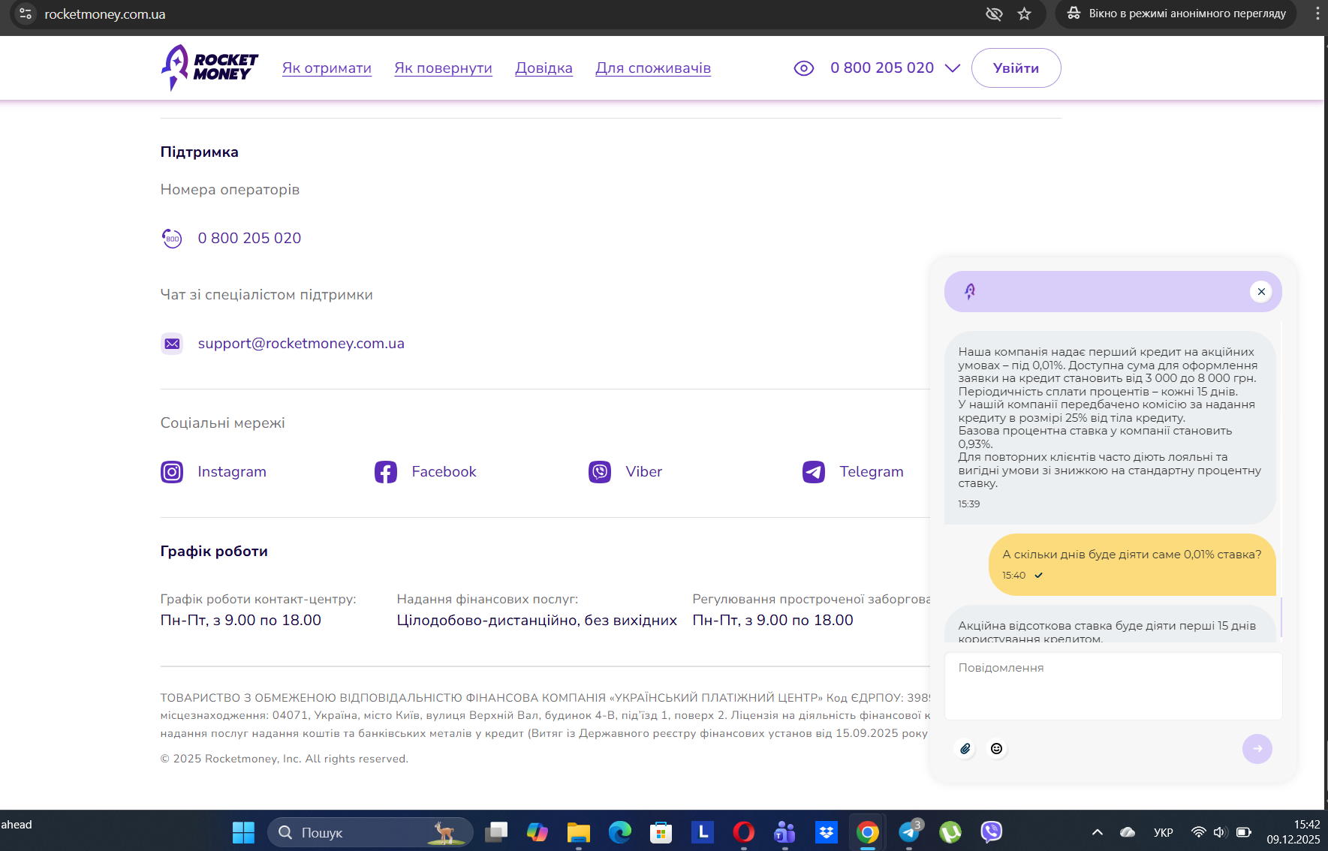Select the operator message about перший кредит
This screenshot has width=1328, height=851.
pyautogui.click(x=1110, y=427)
